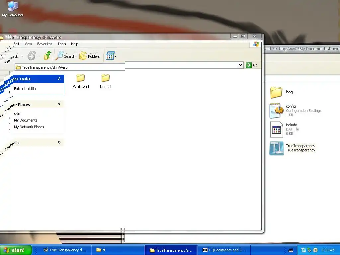Click the Forward navigation arrow button
Viewport: 340px width, 255px height.
[32, 56]
